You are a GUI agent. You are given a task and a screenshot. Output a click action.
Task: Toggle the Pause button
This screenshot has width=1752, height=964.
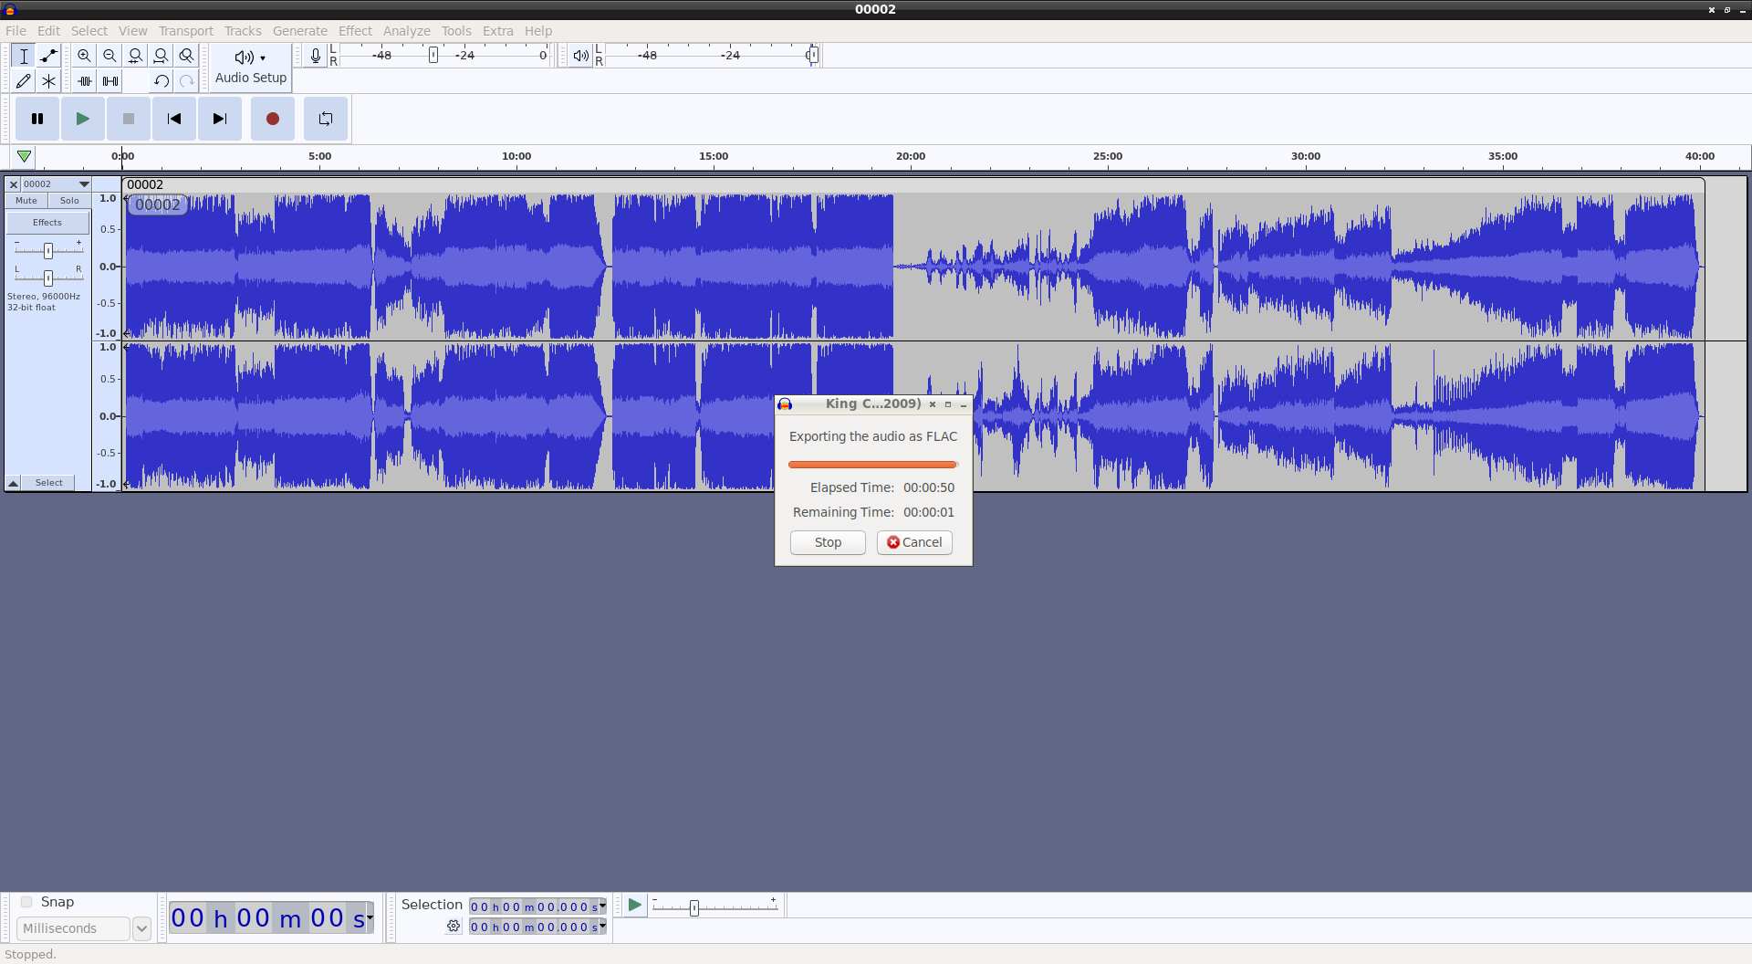[37, 119]
